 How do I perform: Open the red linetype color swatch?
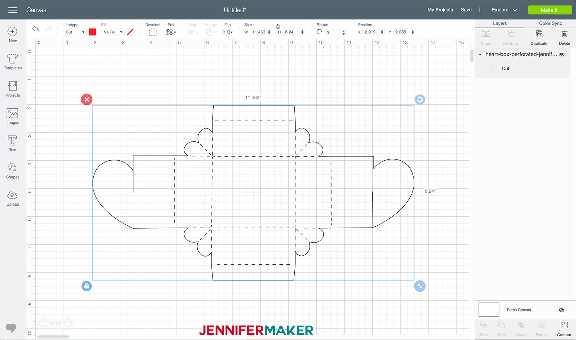(x=93, y=32)
